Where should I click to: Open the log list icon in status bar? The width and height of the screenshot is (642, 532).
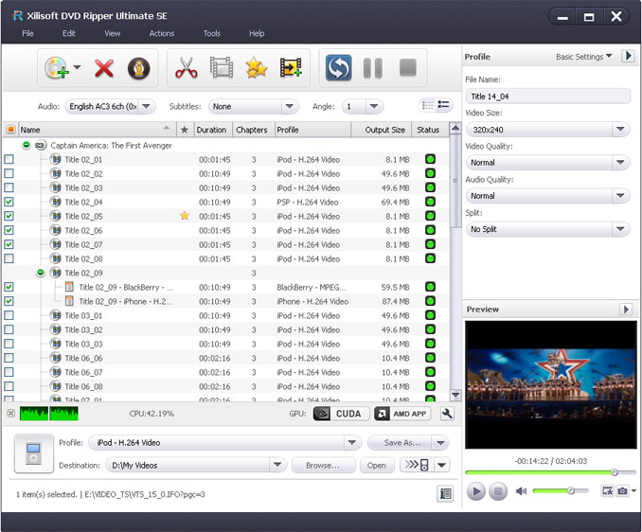[445, 494]
